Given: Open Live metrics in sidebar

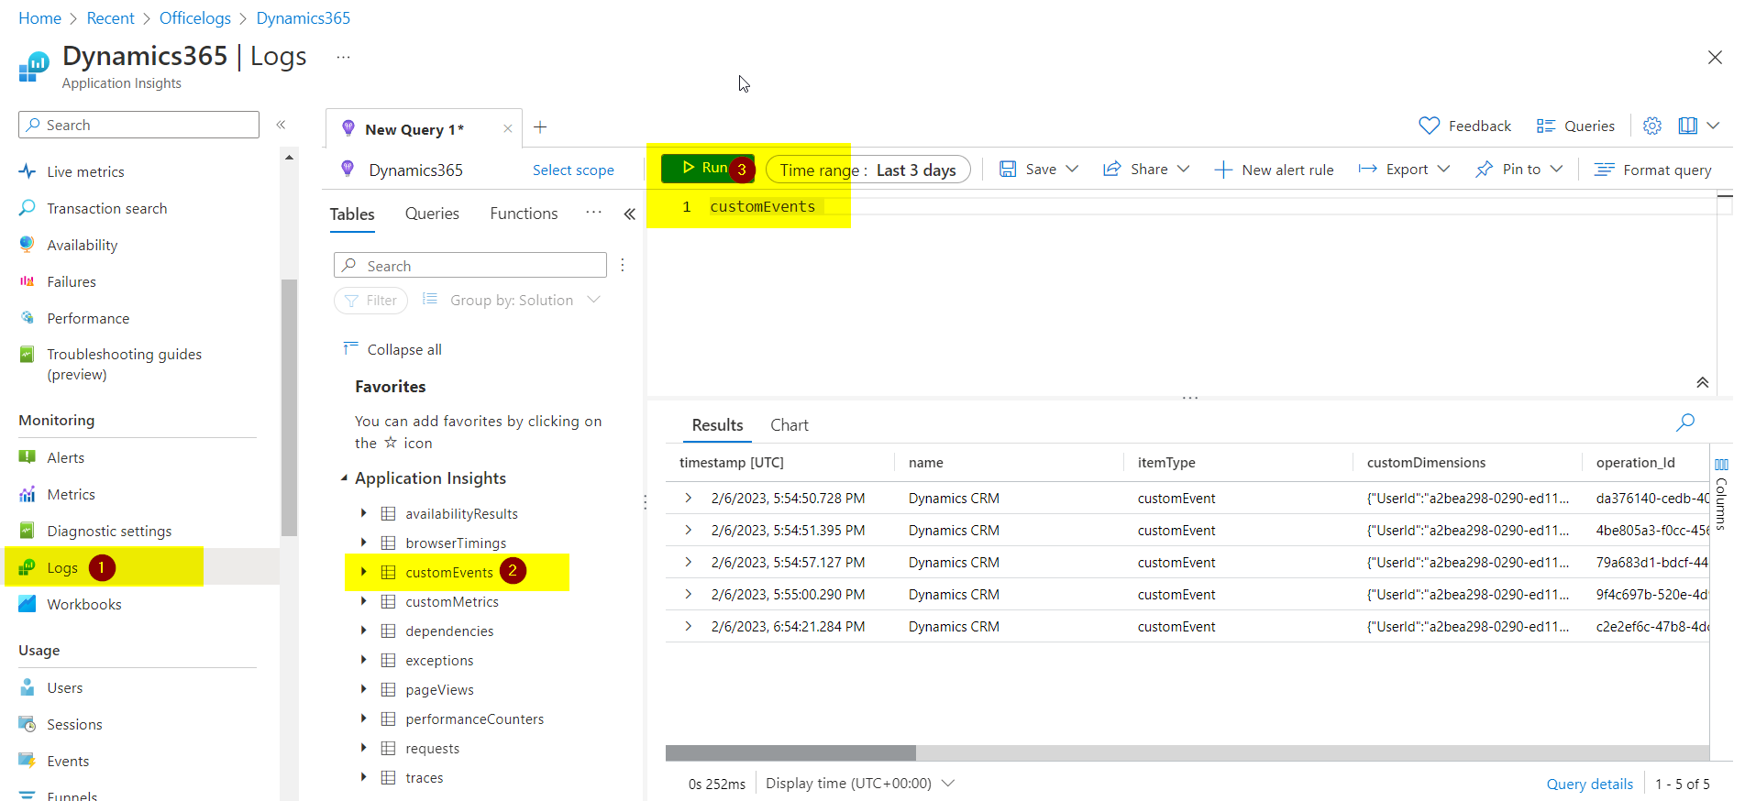Looking at the screenshot, I should tap(85, 171).
